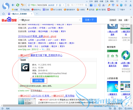This screenshot has height=110, width=133.
Task: Click the Baidu logo
Action: tap(9, 20)
